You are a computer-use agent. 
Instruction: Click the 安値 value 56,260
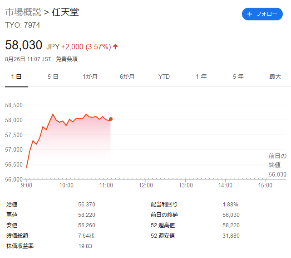coord(87,225)
